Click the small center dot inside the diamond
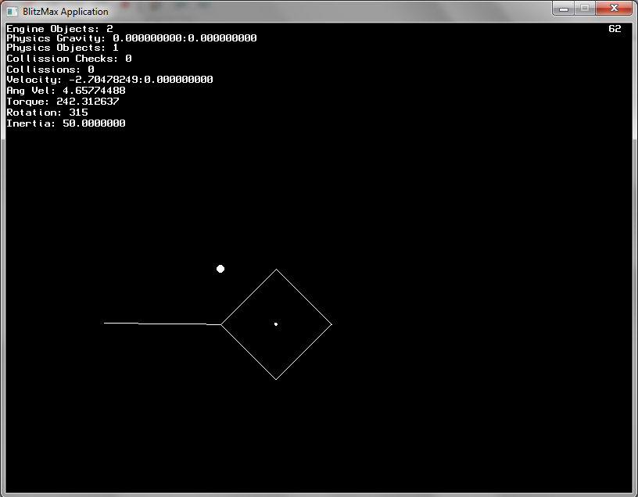This screenshot has width=638, height=497. [x=276, y=324]
